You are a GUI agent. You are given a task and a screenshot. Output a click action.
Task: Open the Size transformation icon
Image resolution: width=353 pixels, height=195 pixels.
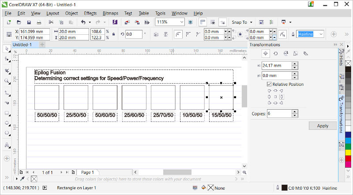click(296, 53)
